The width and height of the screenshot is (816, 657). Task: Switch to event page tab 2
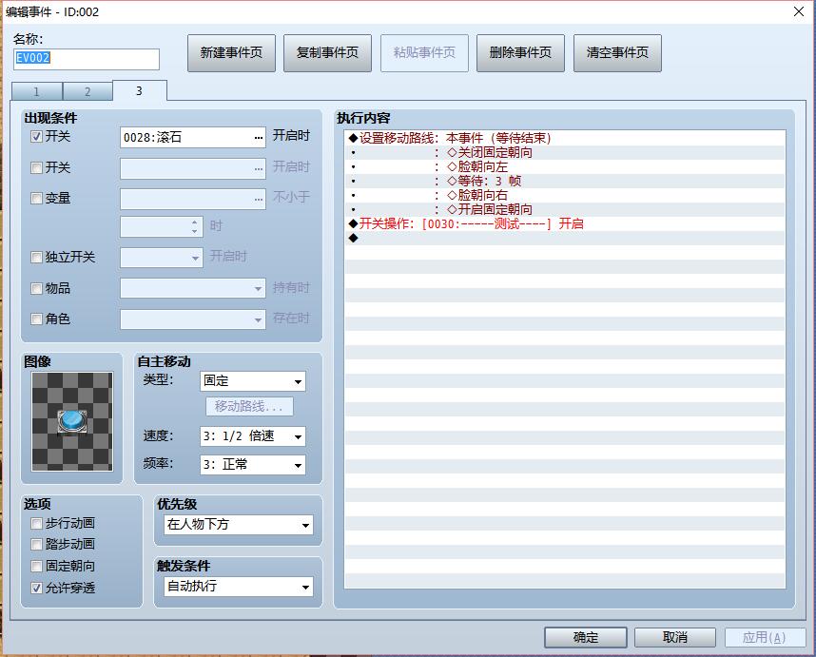[x=87, y=91]
